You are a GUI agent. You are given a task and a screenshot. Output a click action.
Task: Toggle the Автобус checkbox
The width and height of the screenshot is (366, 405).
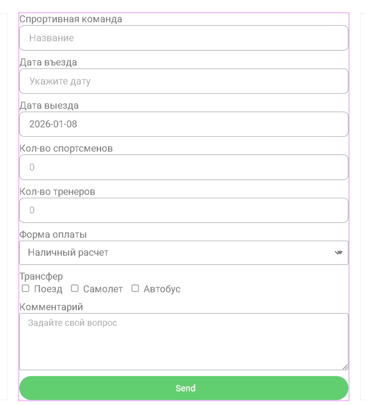click(135, 288)
